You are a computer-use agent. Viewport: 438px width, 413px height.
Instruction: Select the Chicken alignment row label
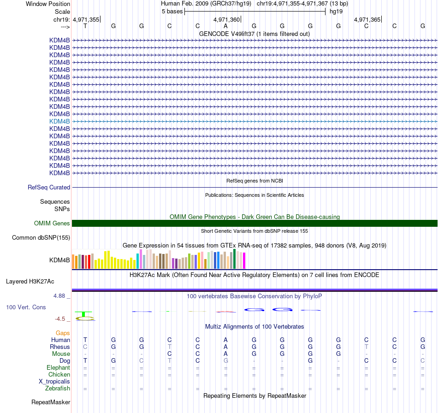59,374
